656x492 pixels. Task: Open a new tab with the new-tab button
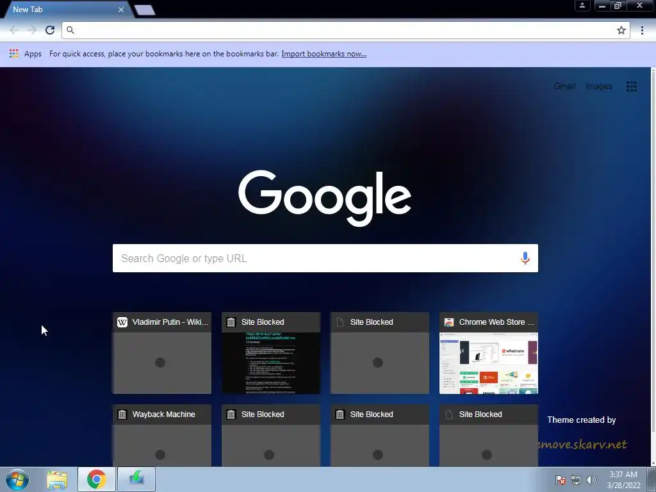point(145,10)
